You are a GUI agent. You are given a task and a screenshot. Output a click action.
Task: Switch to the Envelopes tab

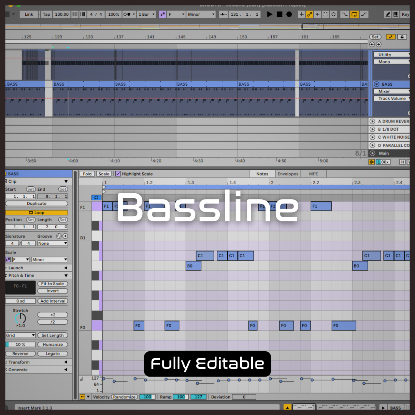click(288, 174)
